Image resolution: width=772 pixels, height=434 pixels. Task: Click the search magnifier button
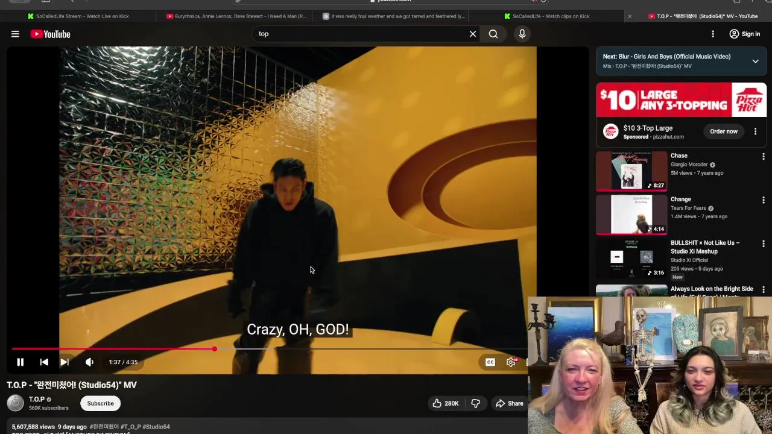coord(493,34)
